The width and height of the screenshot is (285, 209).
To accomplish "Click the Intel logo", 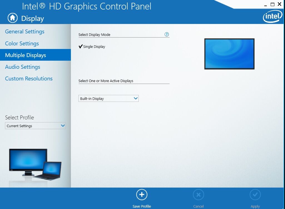I will [273, 16].
